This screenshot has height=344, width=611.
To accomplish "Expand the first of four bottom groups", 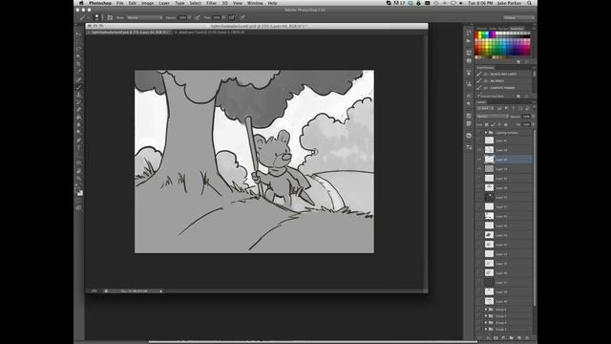I will click(x=486, y=310).
